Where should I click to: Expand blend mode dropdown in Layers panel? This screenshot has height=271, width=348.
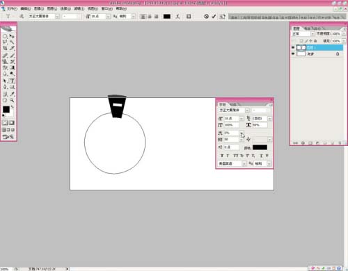coord(313,34)
